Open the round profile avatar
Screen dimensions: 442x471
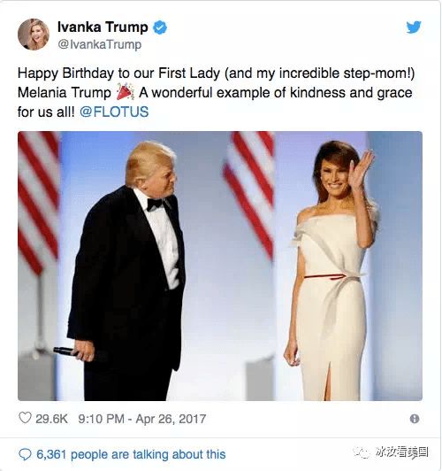pyautogui.click(x=34, y=35)
